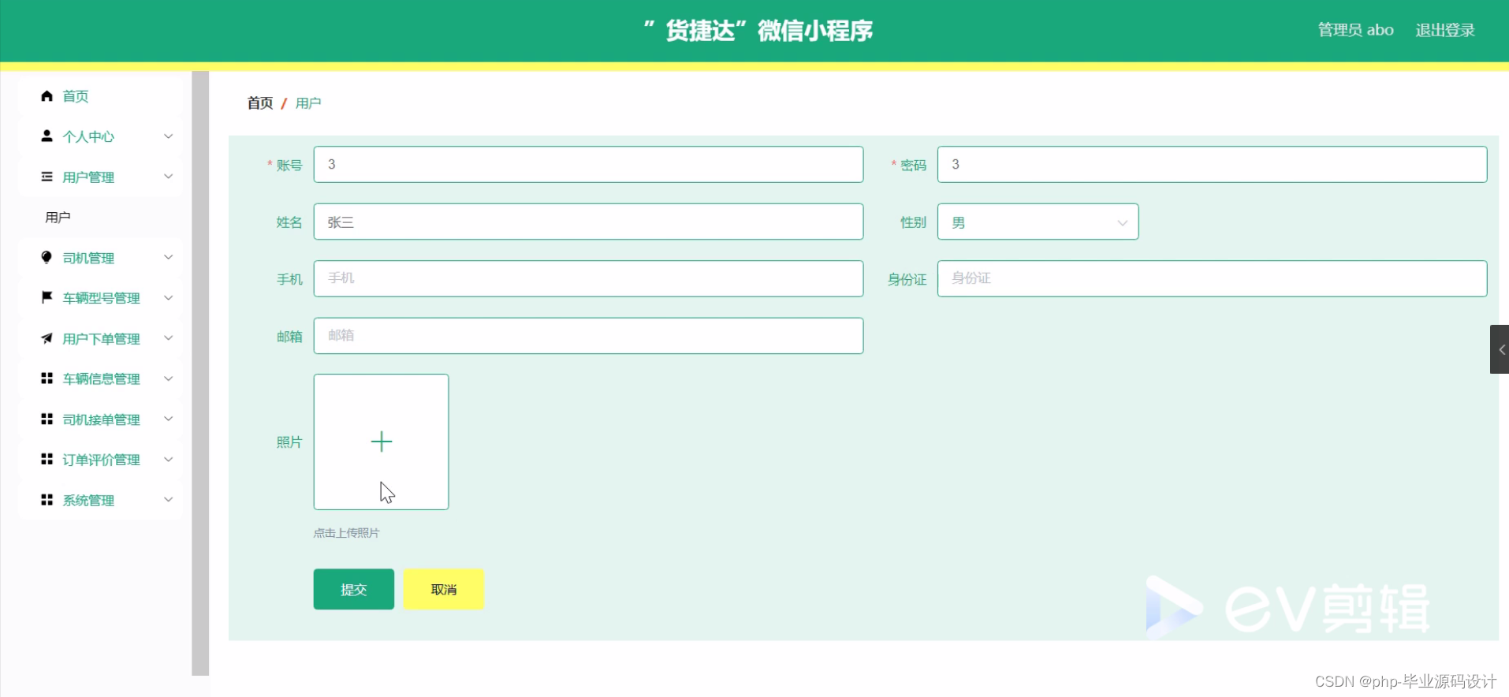Open the side panel arrow handle
The image size is (1509, 697).
[1500, 349]
